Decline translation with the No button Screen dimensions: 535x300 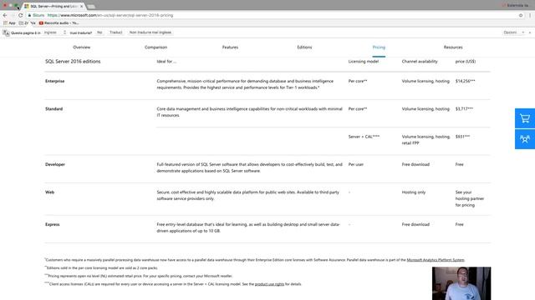(x=99, y=32)
